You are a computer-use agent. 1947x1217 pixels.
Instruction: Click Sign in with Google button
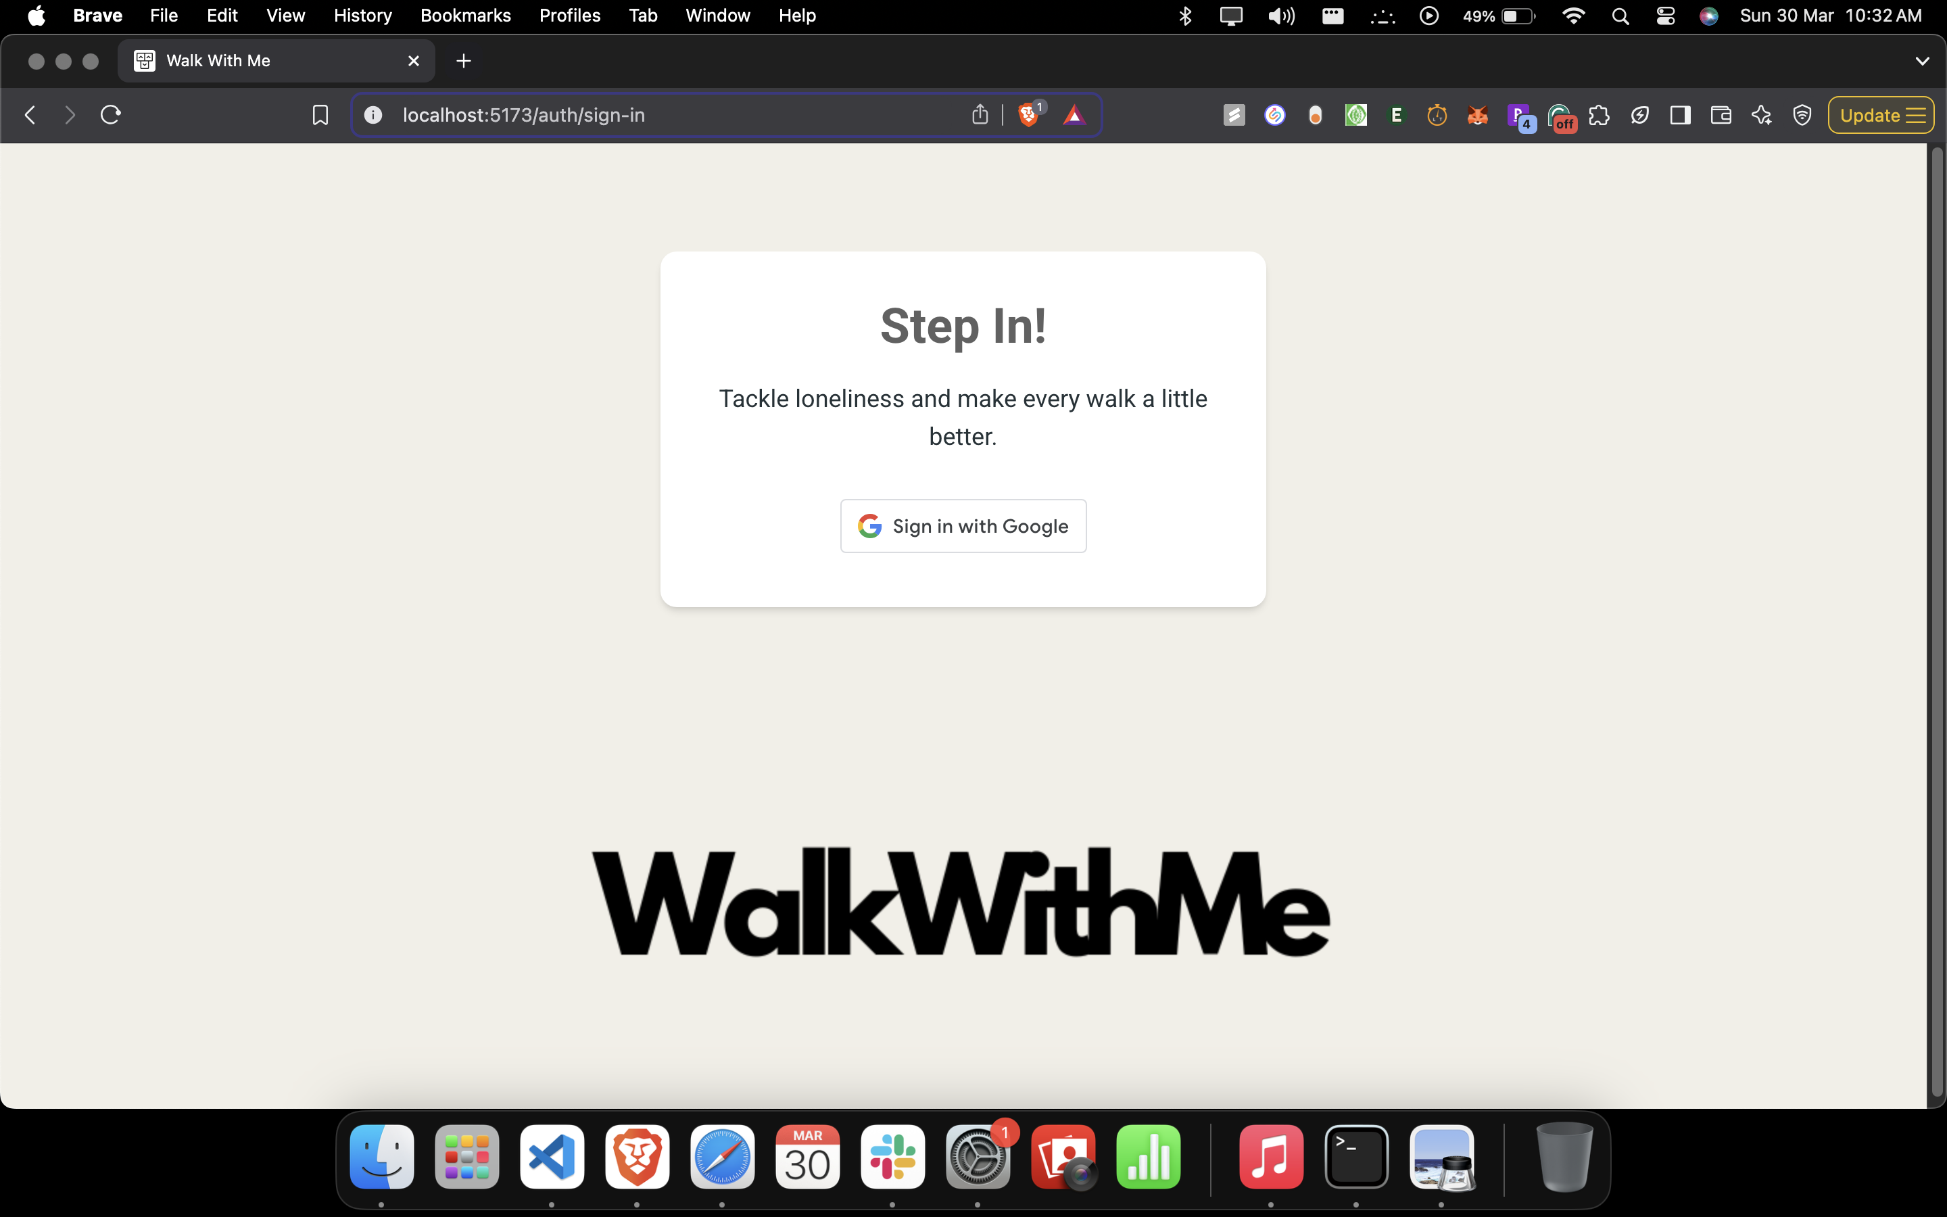[x=963, y=525]
